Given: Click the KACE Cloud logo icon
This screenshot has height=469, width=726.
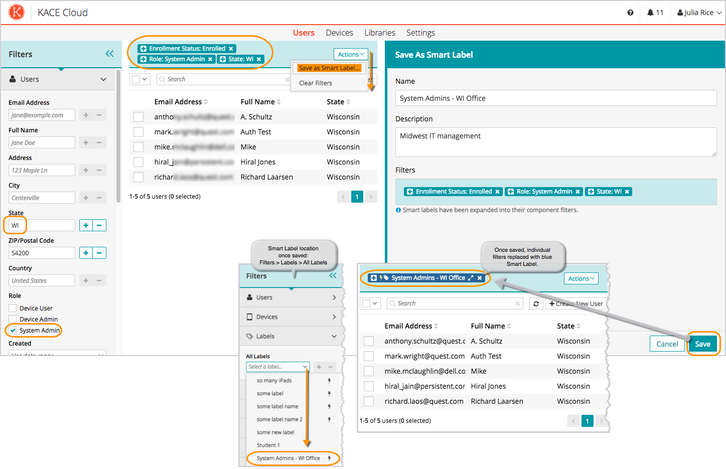Looking at the screenshot, I should click(x=17, y=12).
